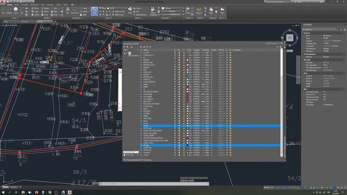Screen dimensions: 347x195
Task: Open the selection dropdown in Properties palette
Action: pyautogui.click(x=319, y=29)
